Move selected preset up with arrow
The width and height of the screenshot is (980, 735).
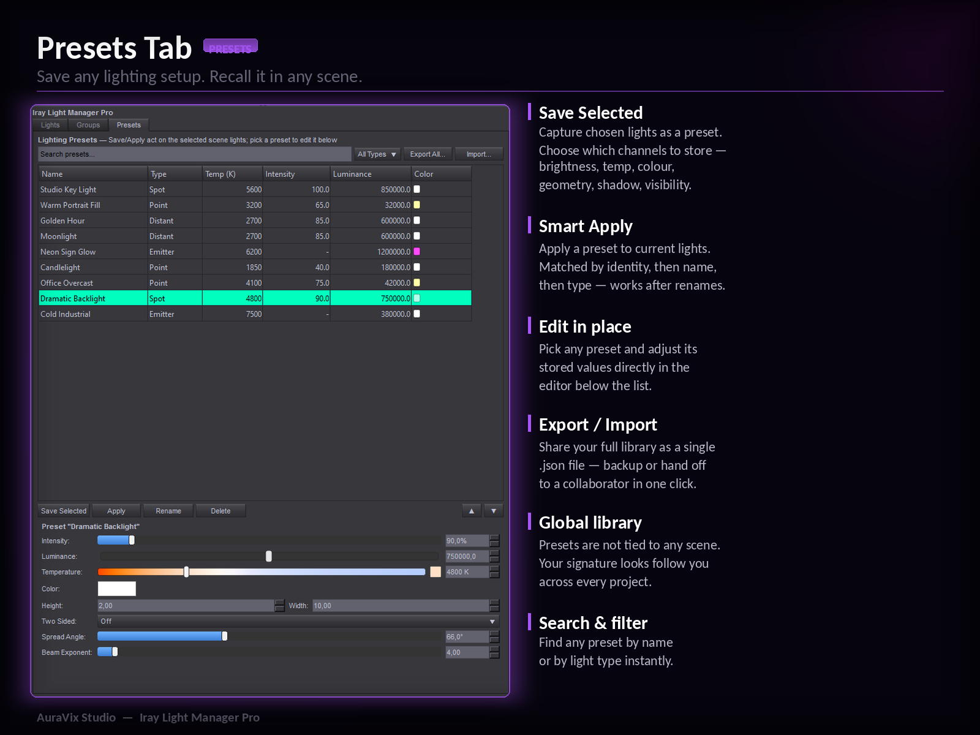point(472,511)
